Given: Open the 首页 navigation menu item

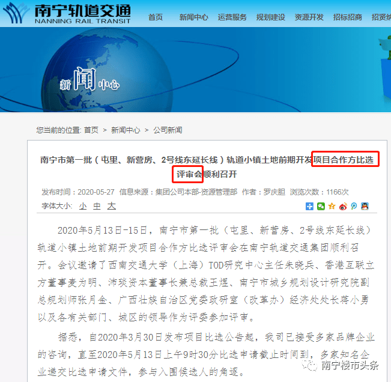Looking at the screenshot, I should 156,17.
